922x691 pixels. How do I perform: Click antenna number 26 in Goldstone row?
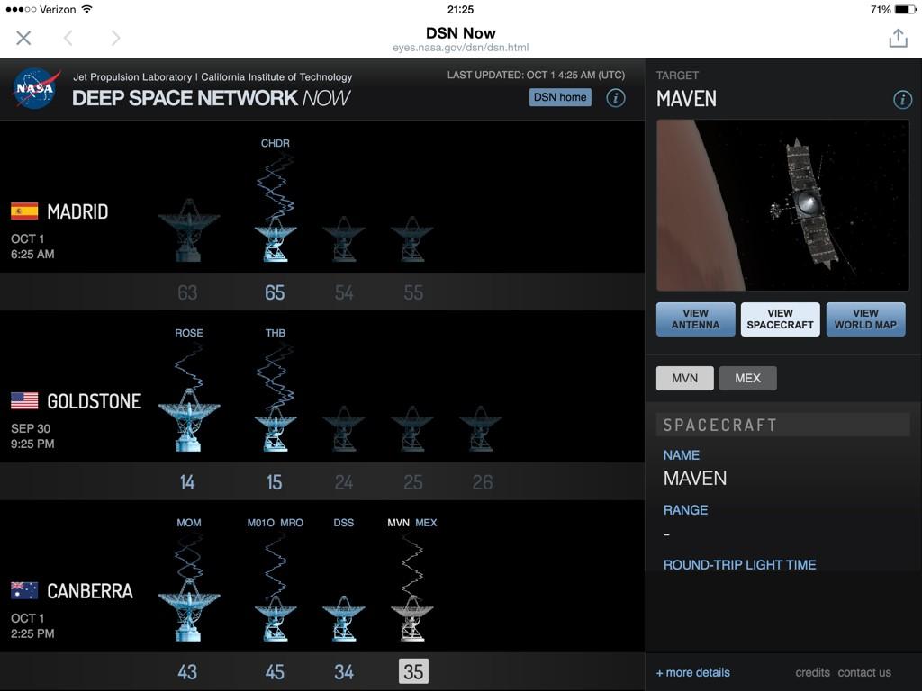(x=483, y=482)
